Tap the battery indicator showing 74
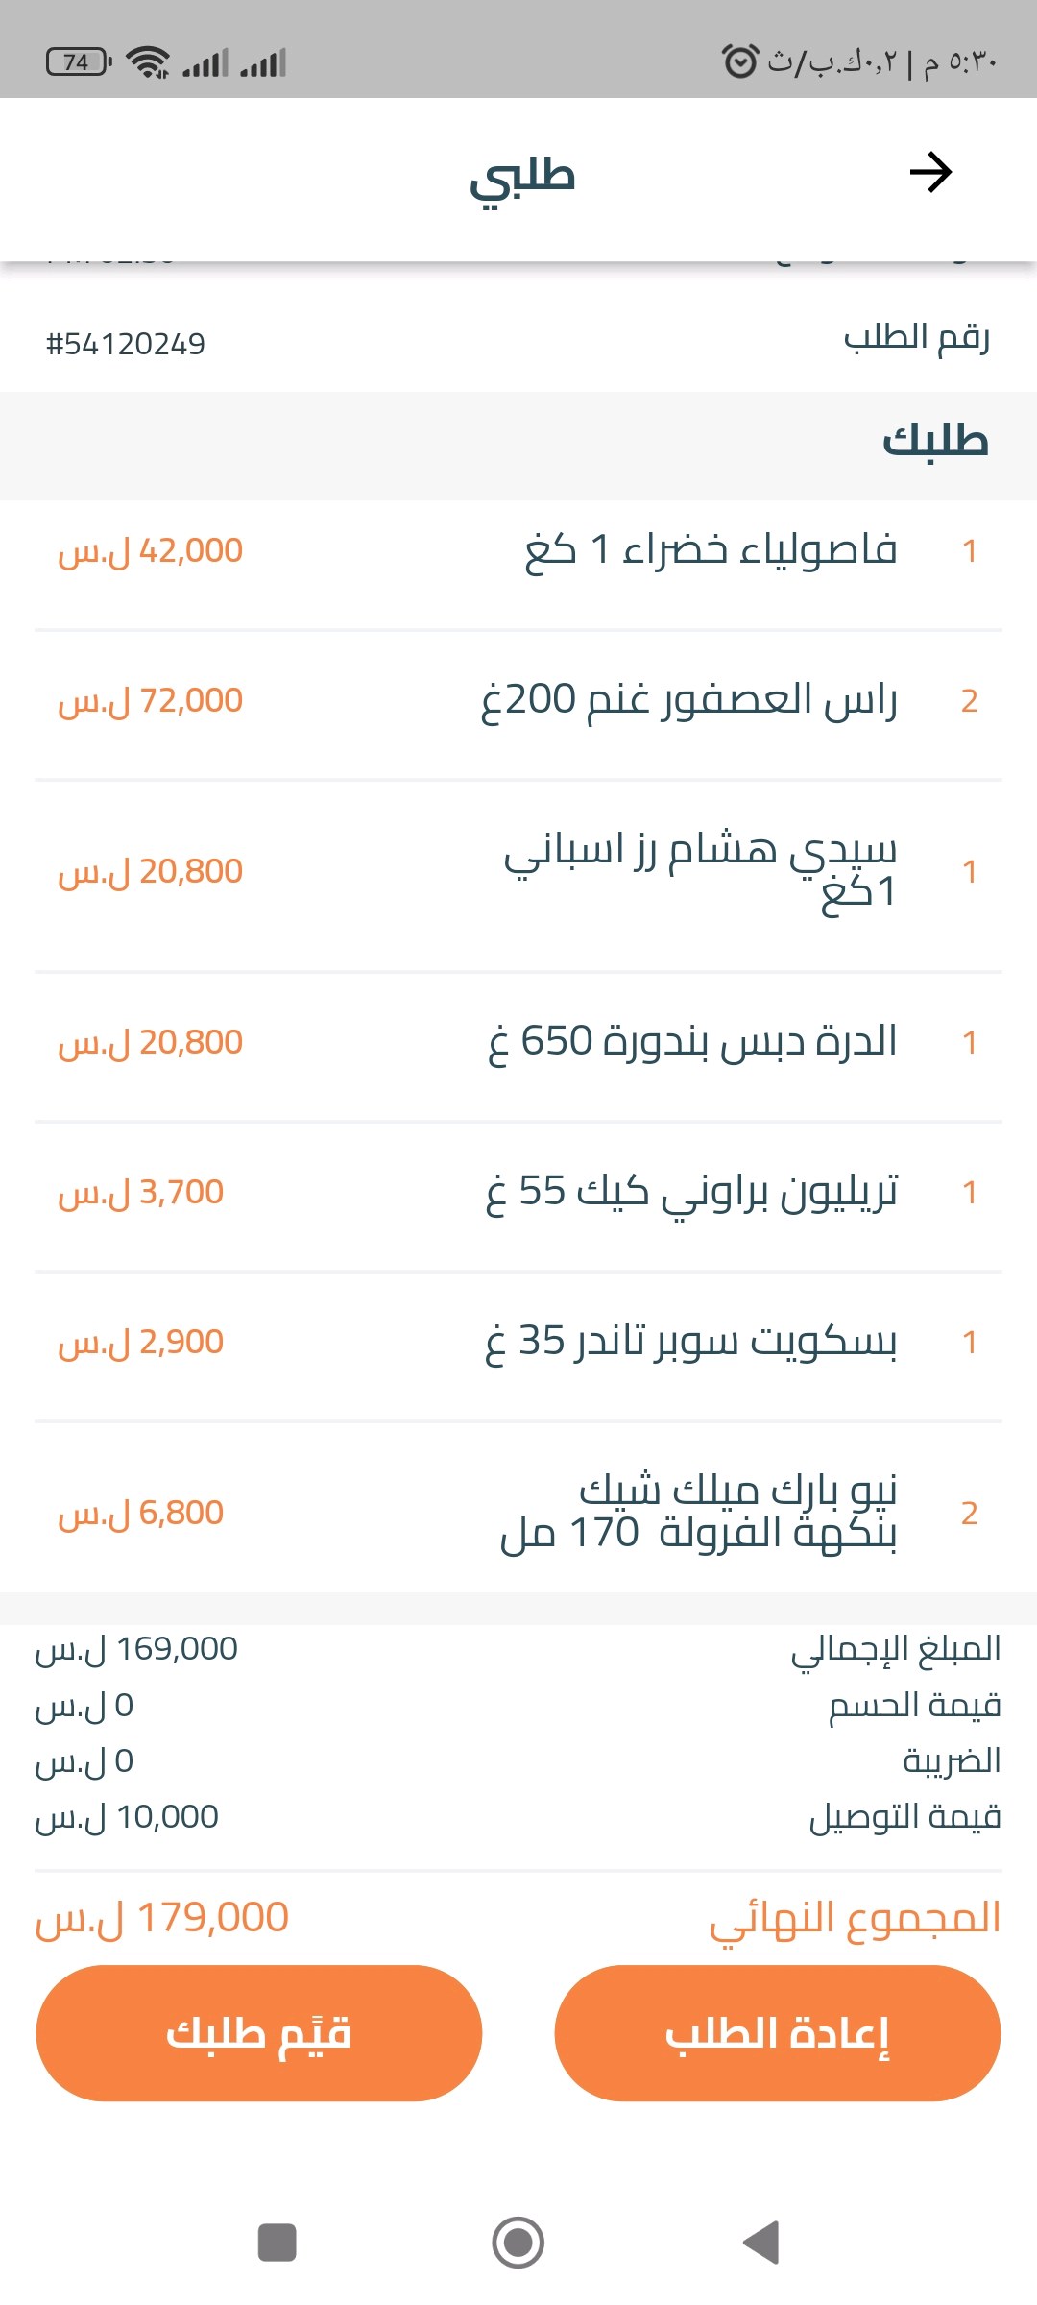The image size is (1037, 2305). (78, 62)
